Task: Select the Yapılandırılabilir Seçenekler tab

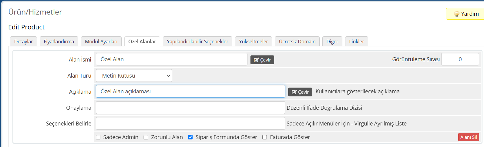Action: pos(197,42)
